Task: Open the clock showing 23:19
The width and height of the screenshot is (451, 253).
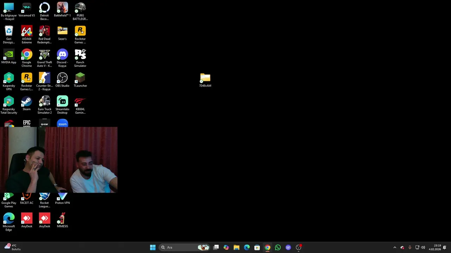Action: point(435,247)
